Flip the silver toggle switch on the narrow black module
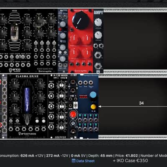167x167 pixels. 75,105
